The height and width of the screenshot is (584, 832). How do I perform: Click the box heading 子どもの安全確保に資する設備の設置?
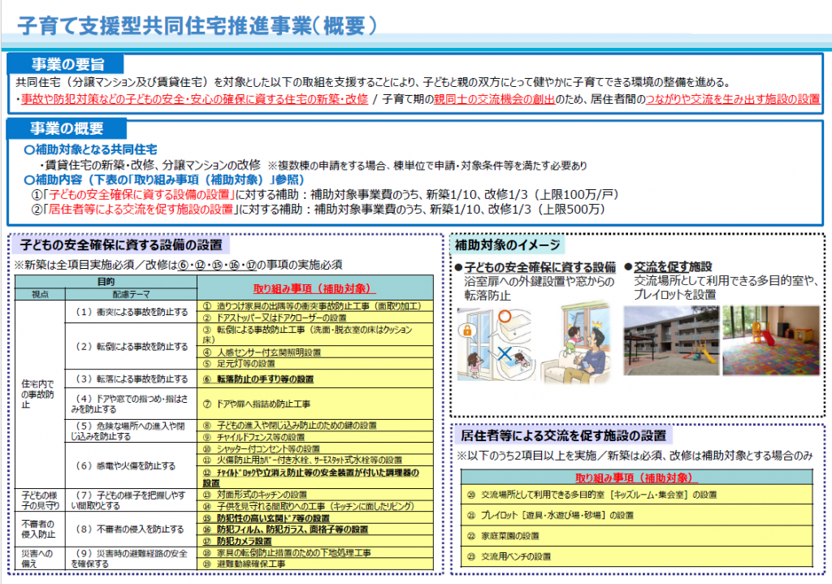point(121,244)
